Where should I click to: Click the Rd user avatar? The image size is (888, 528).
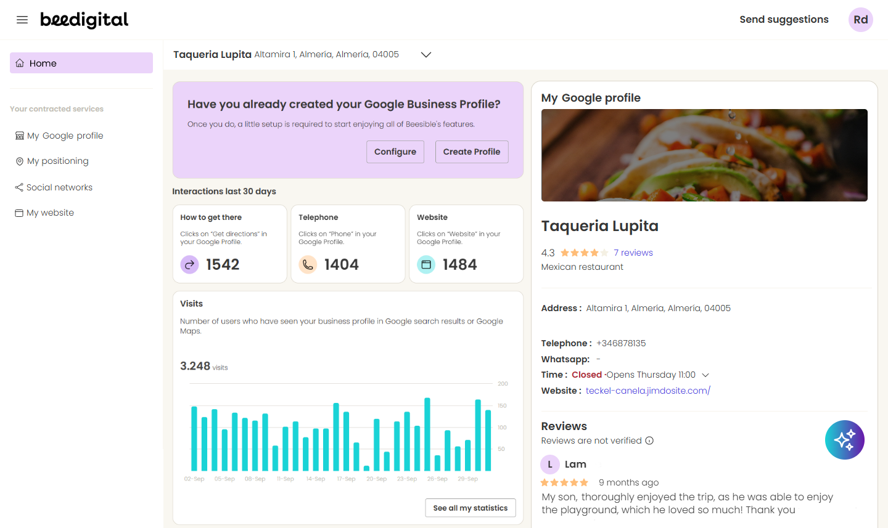(860, 20)
